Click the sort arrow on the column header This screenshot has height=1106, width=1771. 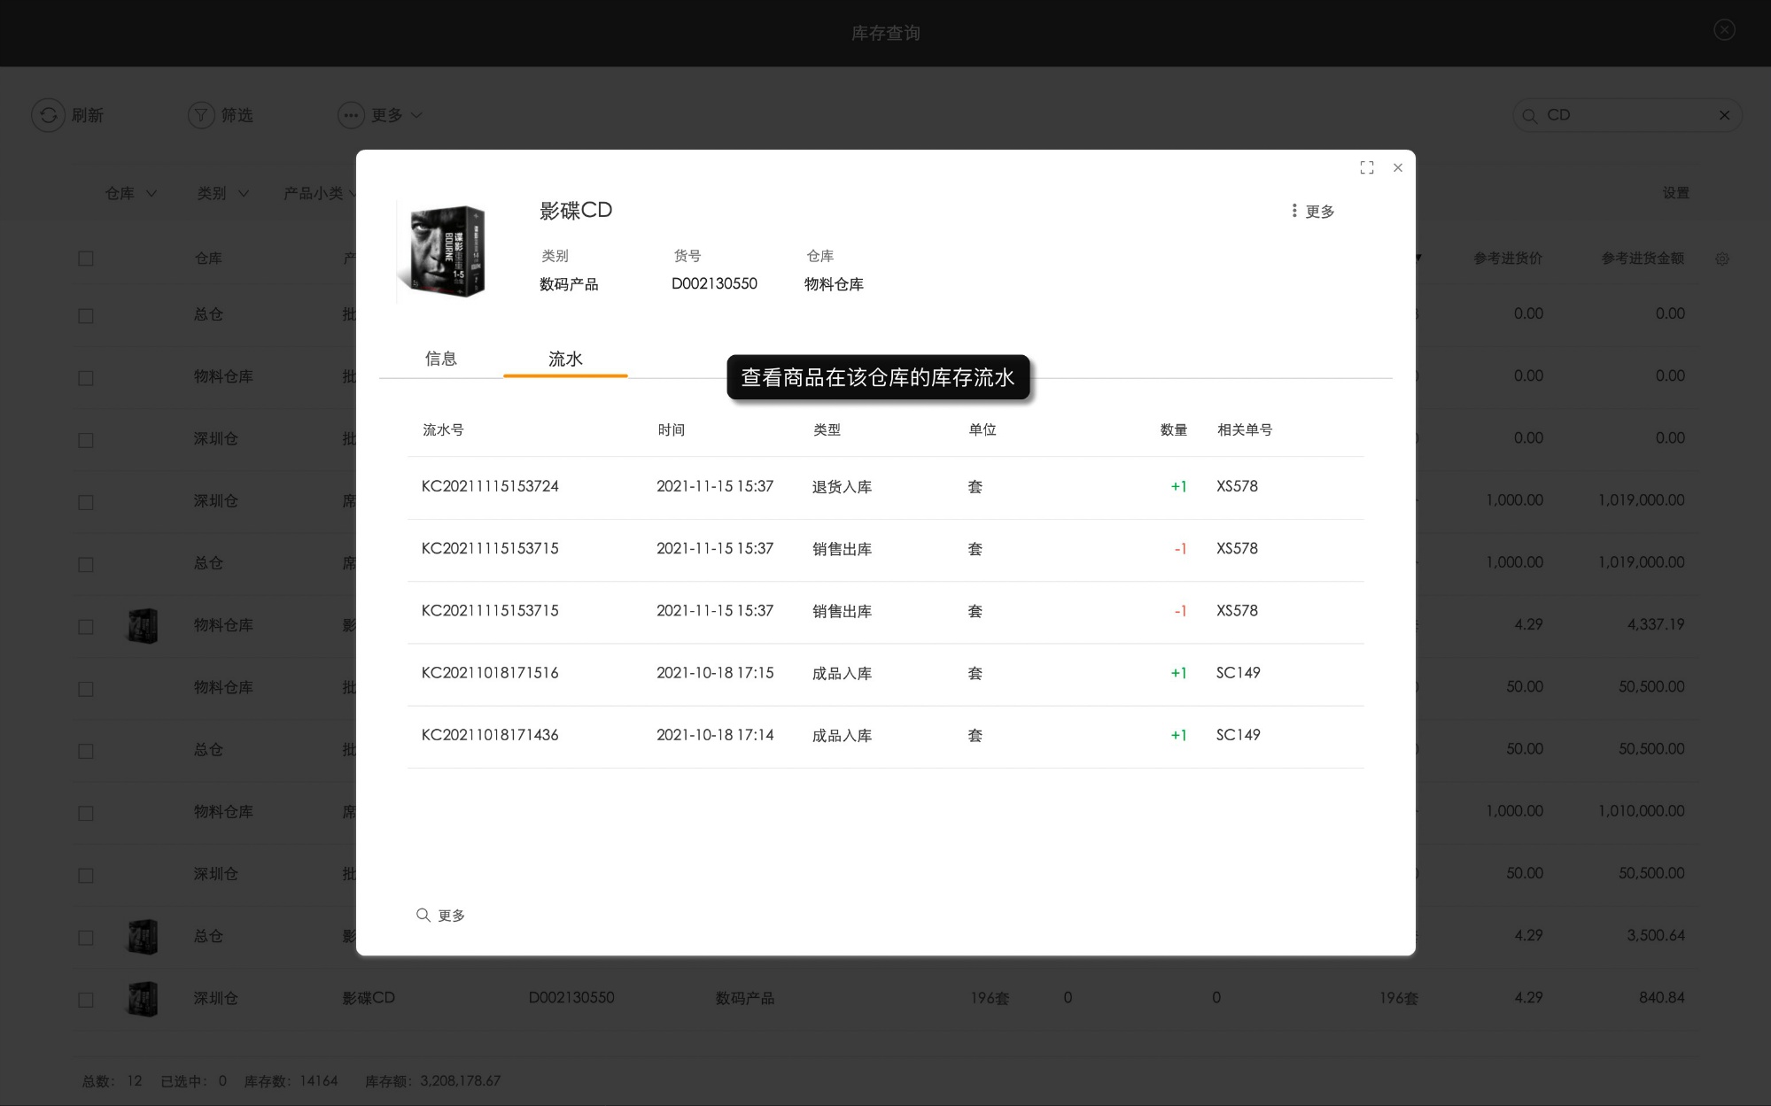coord(1418,259)
